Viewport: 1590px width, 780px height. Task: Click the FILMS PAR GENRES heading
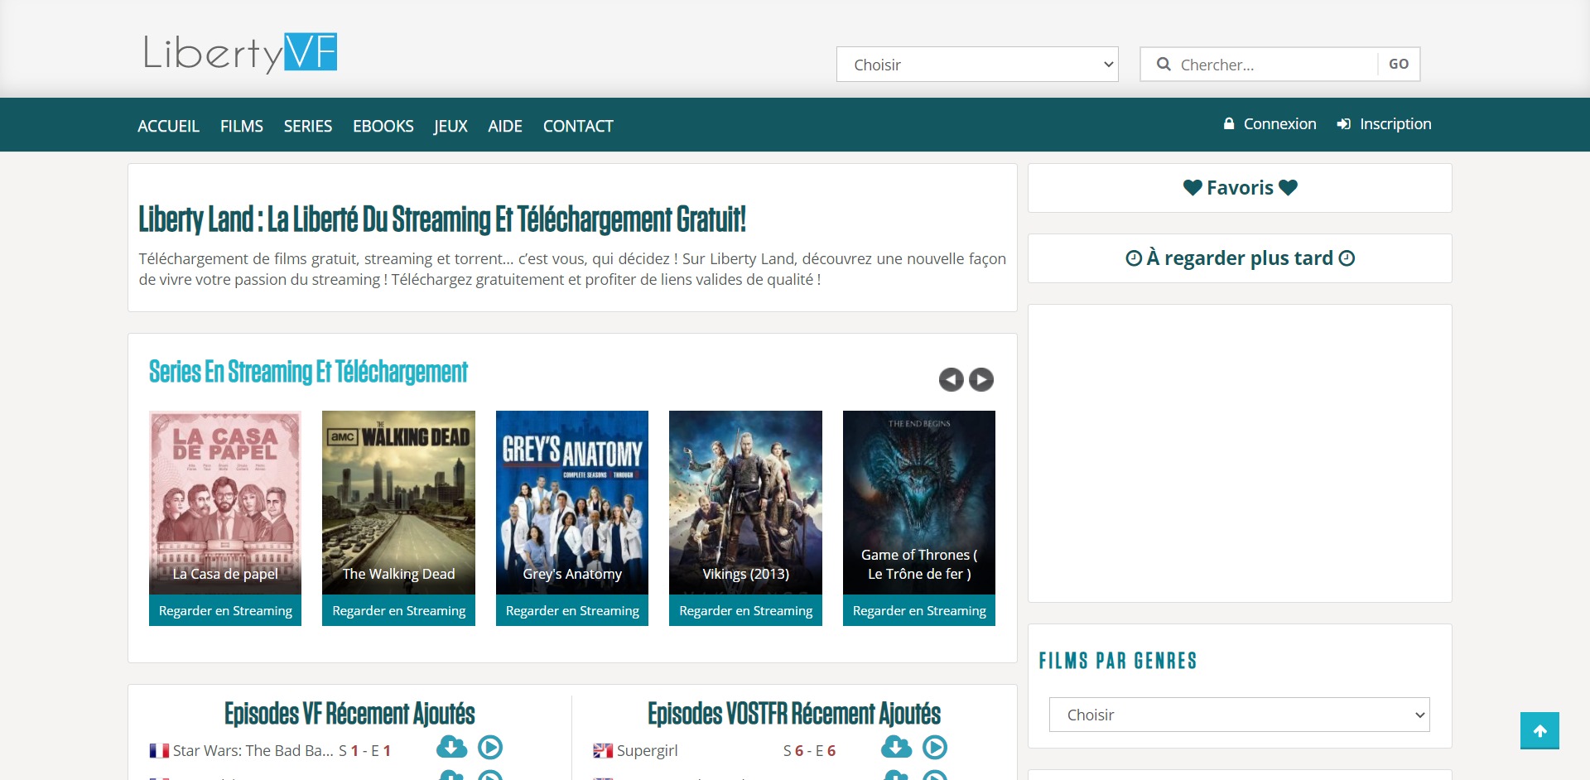coord(1118,661)
